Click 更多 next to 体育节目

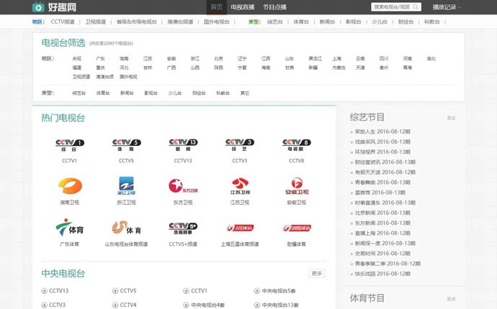click(451, 299)
